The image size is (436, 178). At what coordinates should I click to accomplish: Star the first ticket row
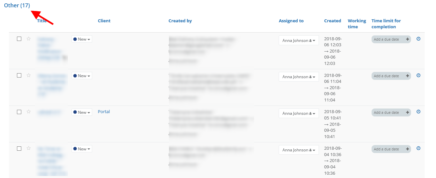coord(29,39)
